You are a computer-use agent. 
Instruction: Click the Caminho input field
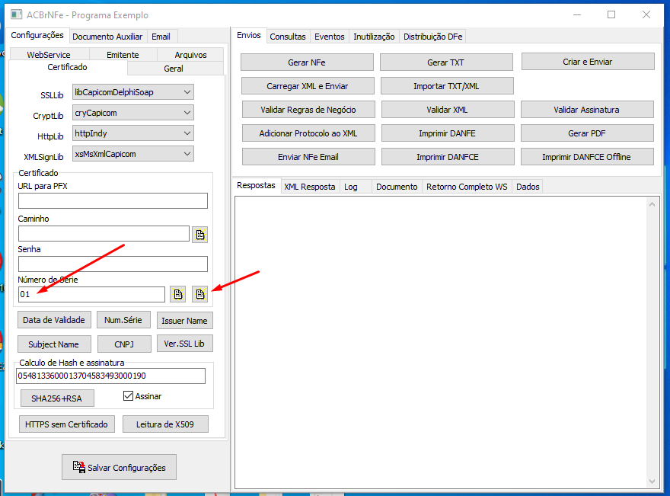coord(104,233)
